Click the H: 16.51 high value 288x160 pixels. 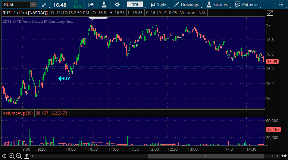pos(117,13)
